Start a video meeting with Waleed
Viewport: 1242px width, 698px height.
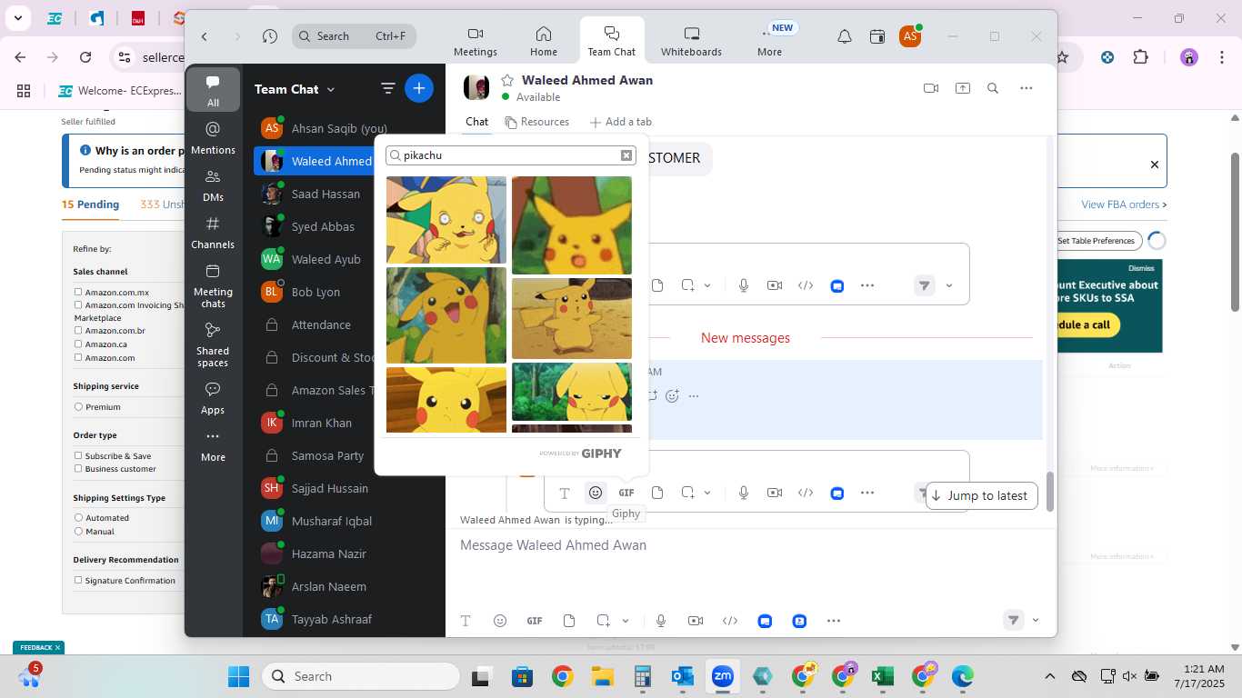click(931, 88)
